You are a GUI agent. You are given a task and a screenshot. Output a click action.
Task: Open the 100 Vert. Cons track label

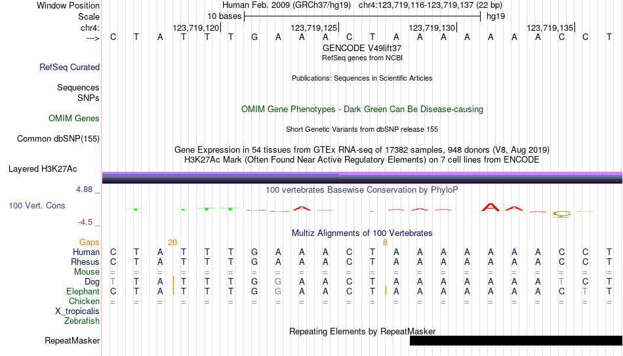point(37,205)
